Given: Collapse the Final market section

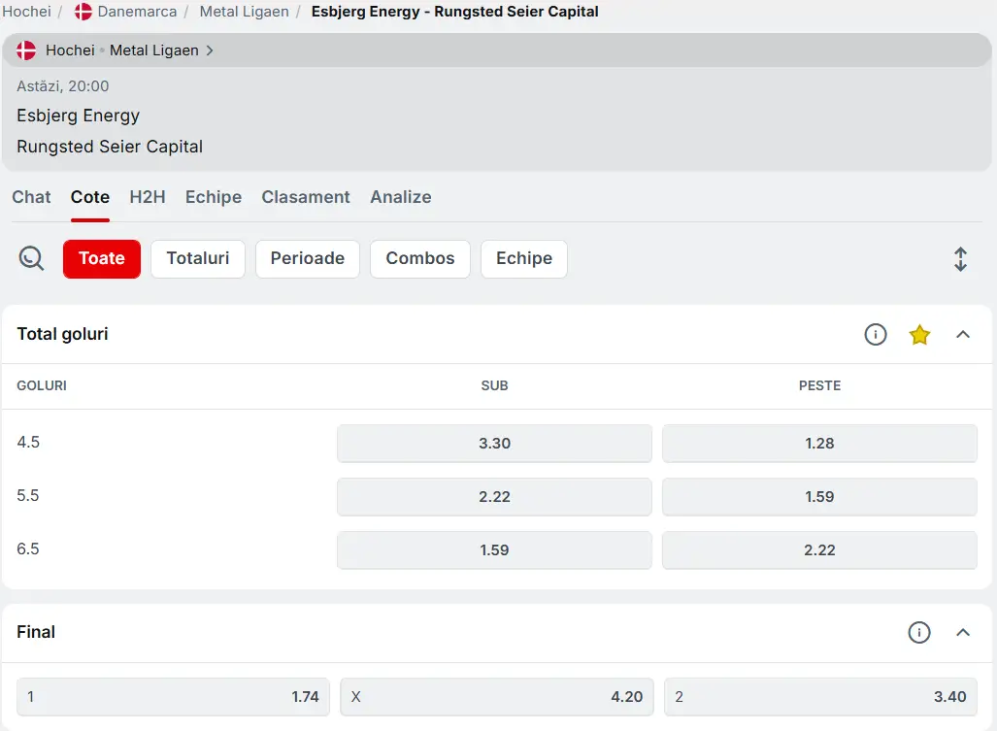Looking at the screenshot, I should click(x=963, y=633).
